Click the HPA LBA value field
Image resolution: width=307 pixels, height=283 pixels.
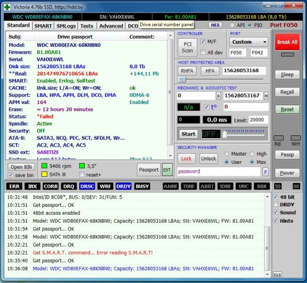click(244, 70)
